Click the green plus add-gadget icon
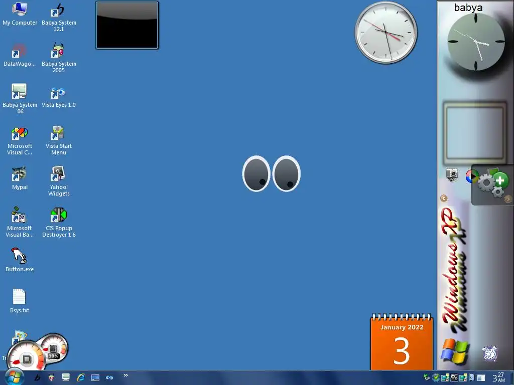This screenshot has width=514, height=385. [x=499, y=180]
